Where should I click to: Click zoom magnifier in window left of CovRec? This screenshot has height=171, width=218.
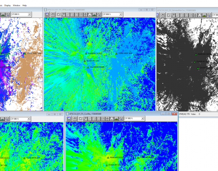7,119
